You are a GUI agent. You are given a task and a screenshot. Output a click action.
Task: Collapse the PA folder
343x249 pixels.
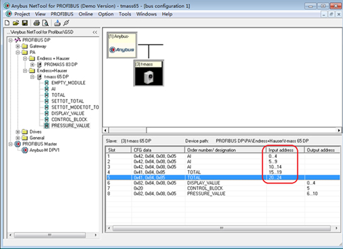point(18,53)
